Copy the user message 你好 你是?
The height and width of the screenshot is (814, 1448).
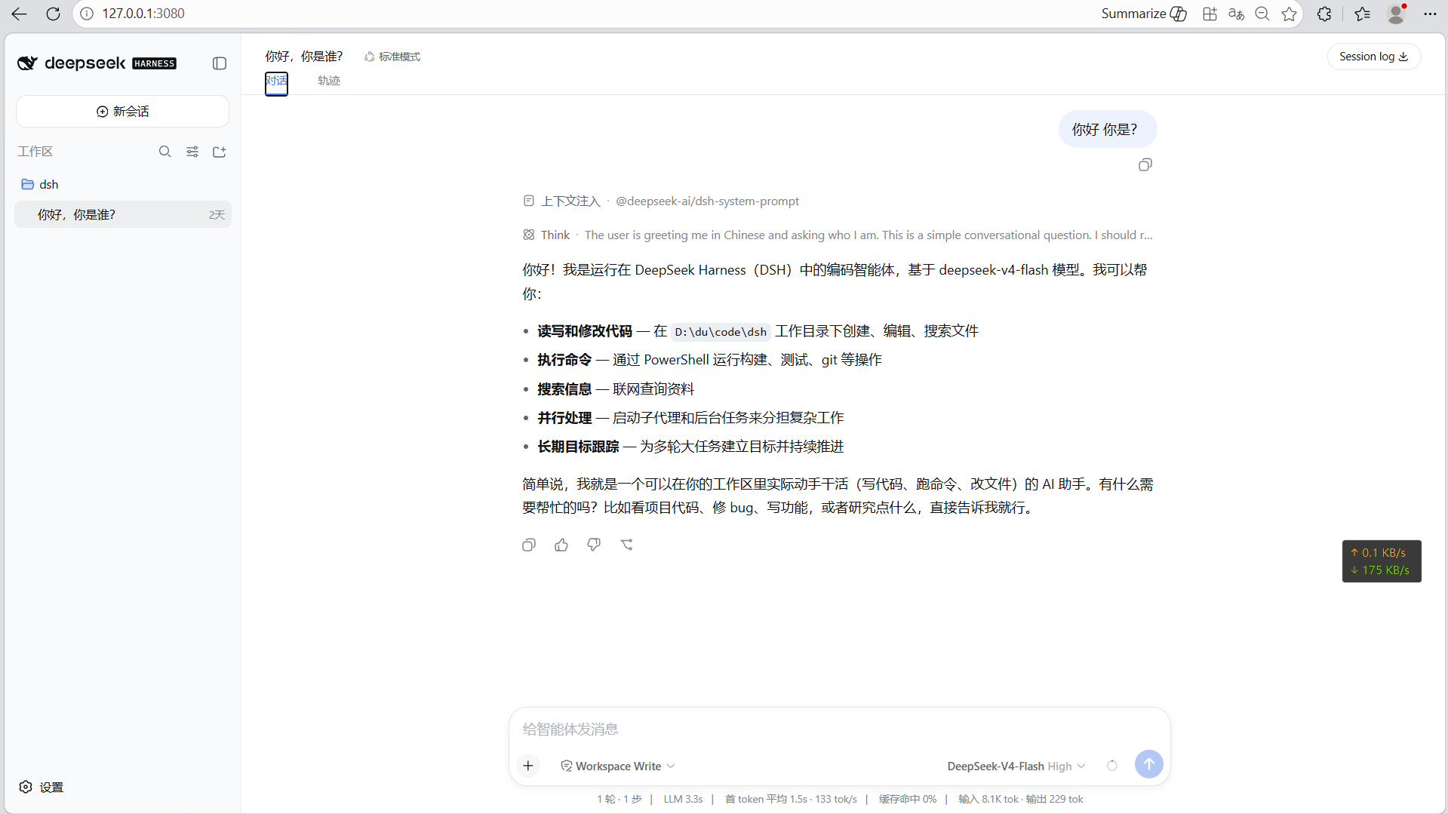(1145, 165)
